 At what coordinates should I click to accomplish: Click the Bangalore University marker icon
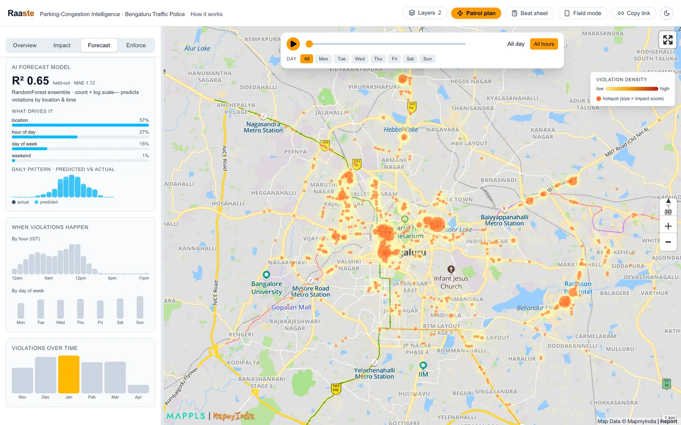tap(266, 275)
